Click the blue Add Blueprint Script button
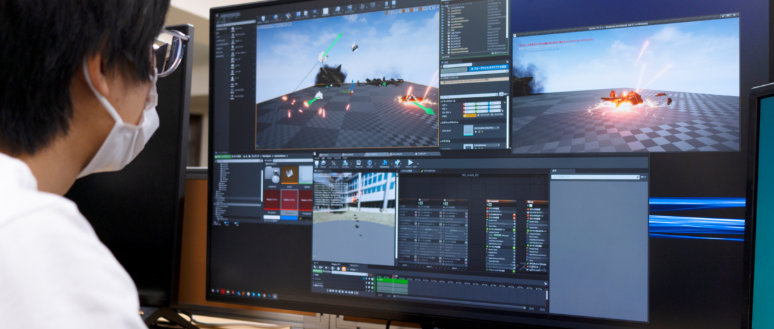Screen dimensions: 774x329 click(x=488, y=67)
